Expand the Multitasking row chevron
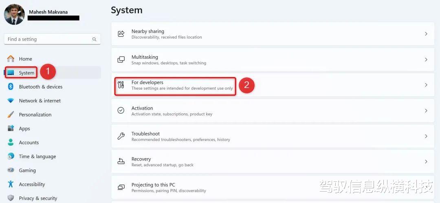The width and height of the screenshot is (440, 203). click(426, 60)
